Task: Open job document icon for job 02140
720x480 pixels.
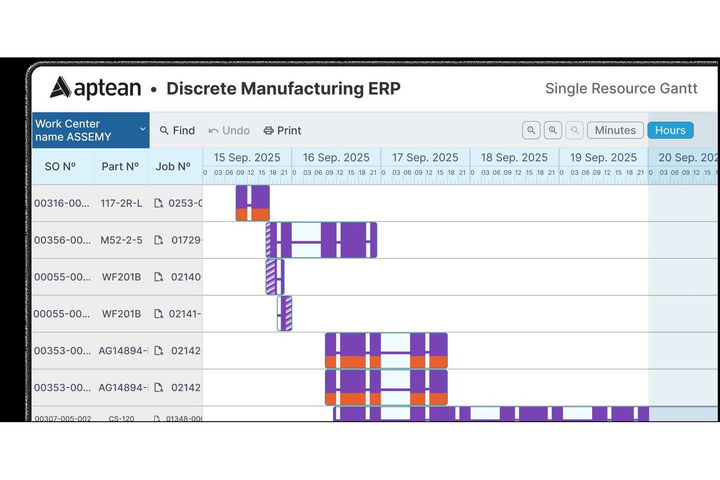Action: tap(159, 277)
